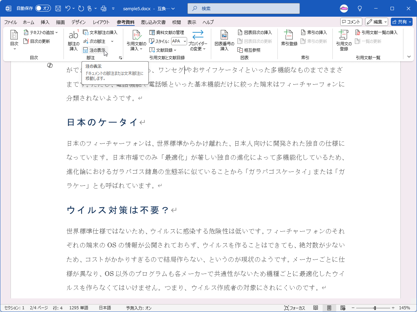
Task: Enable フォーカス mode in the status bar
Action: point(294,308)
